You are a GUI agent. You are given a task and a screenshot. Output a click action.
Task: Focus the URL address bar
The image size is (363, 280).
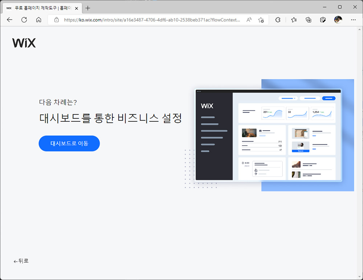pyautogui.click(x=152, y=20)
